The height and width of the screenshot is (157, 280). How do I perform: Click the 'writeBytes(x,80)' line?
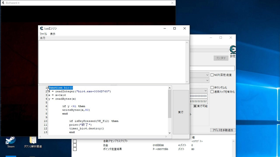[x=76, y=110]
